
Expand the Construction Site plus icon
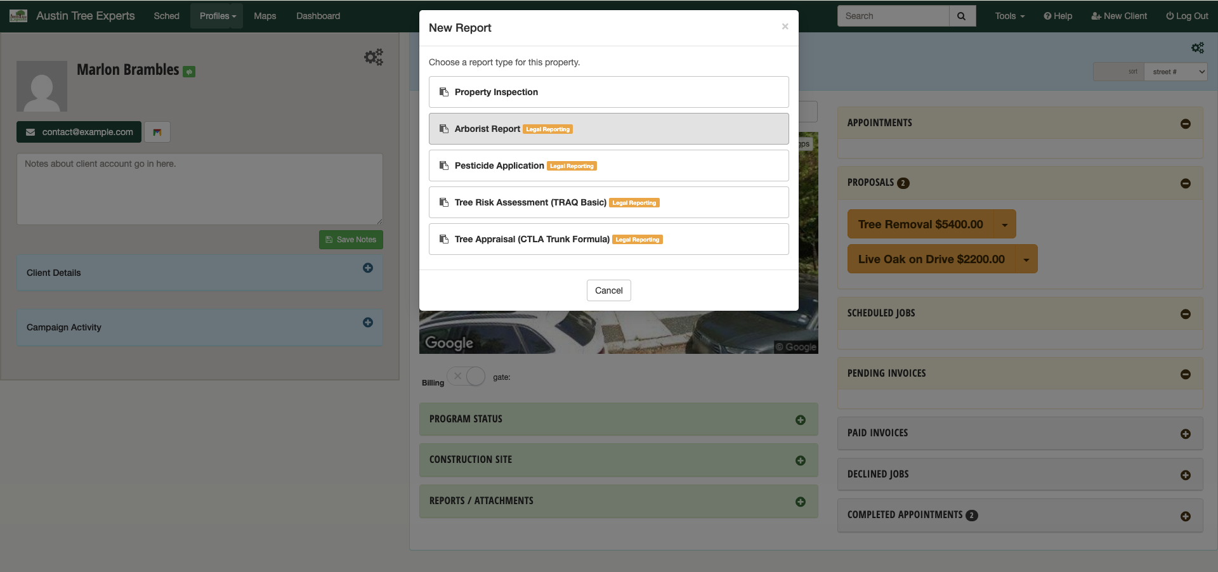pos(801,460)
